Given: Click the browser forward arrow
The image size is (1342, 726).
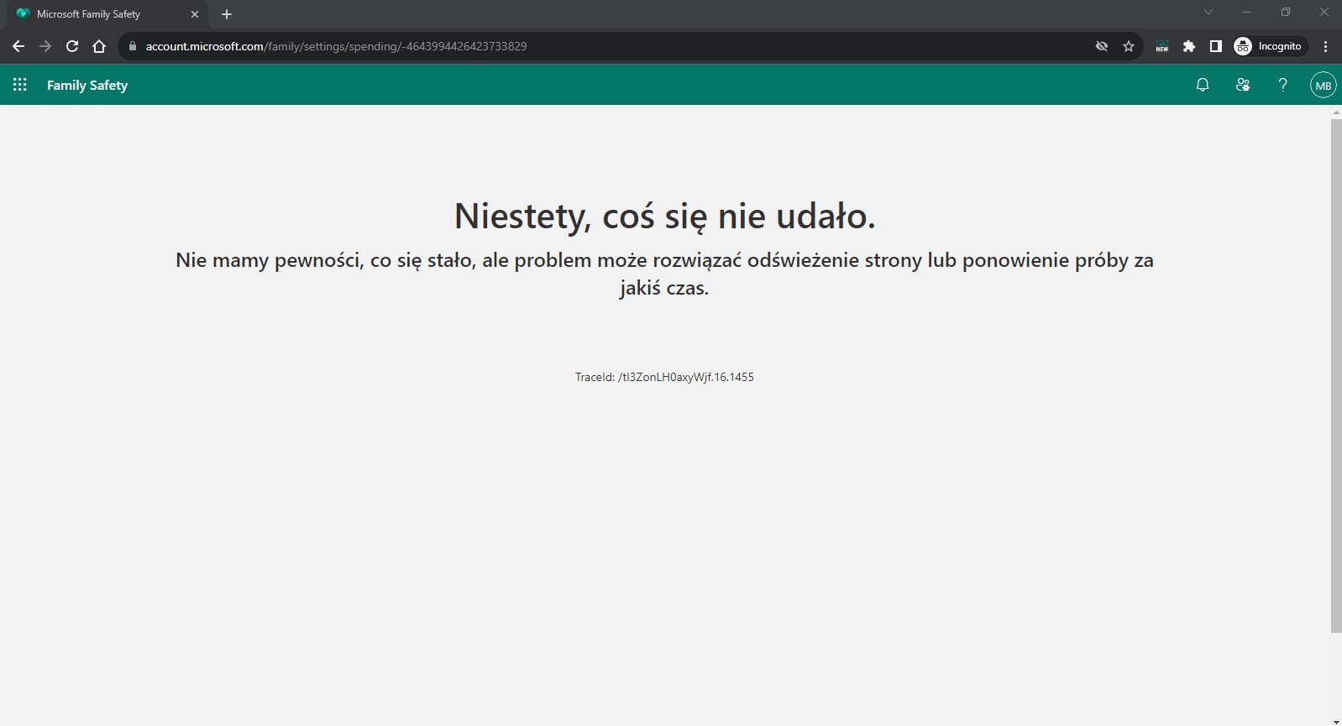Looking at the screenshot, I should coord(45,46).
